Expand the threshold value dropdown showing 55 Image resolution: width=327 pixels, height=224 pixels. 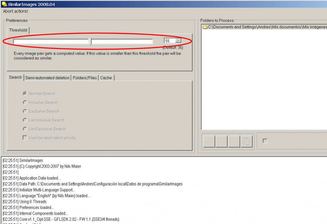click(178, 41)
